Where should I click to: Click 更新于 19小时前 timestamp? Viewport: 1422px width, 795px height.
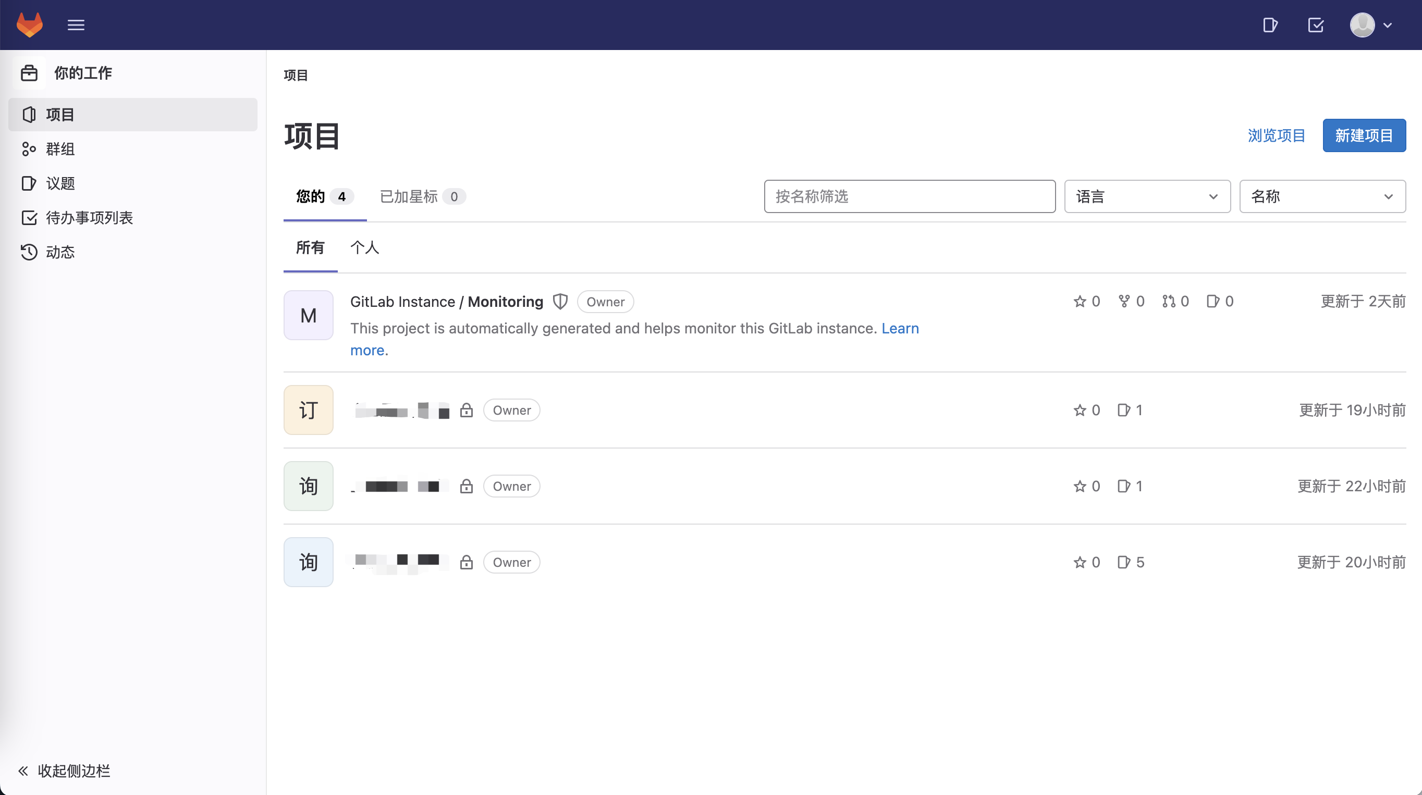[1353, 410]
